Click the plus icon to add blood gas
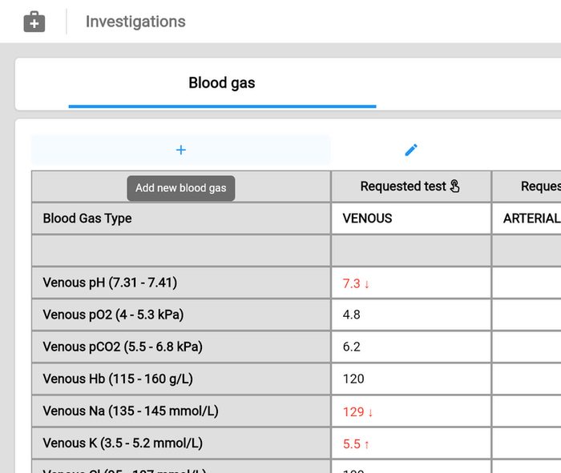The height and width of the screenshot is (473, 561). click(181, 150)
